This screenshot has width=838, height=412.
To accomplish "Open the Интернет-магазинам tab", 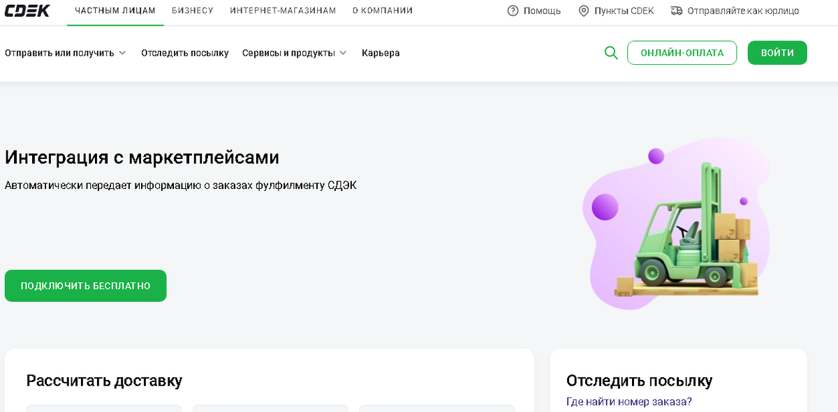I will [283, 10].
